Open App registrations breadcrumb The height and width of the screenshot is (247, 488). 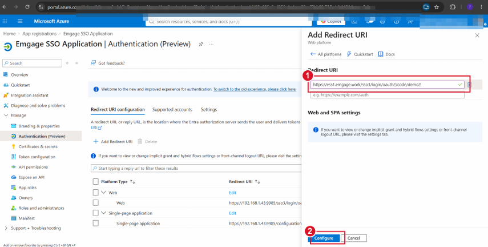(x=39, y=34)
